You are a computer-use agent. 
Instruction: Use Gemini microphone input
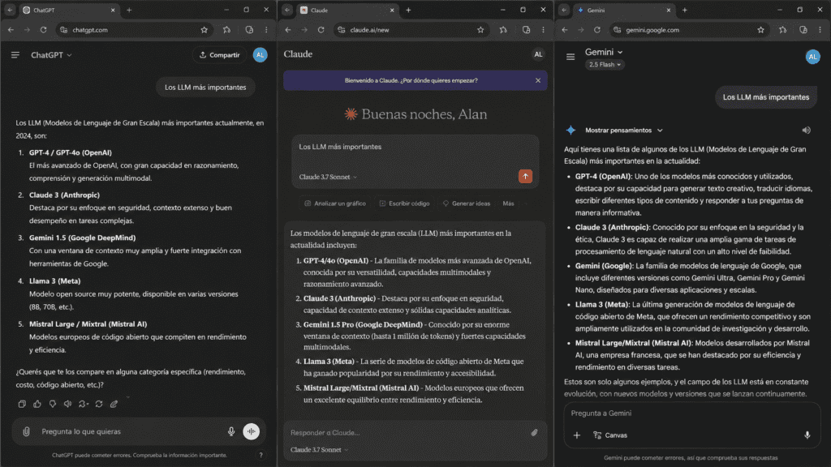[807, 435]
